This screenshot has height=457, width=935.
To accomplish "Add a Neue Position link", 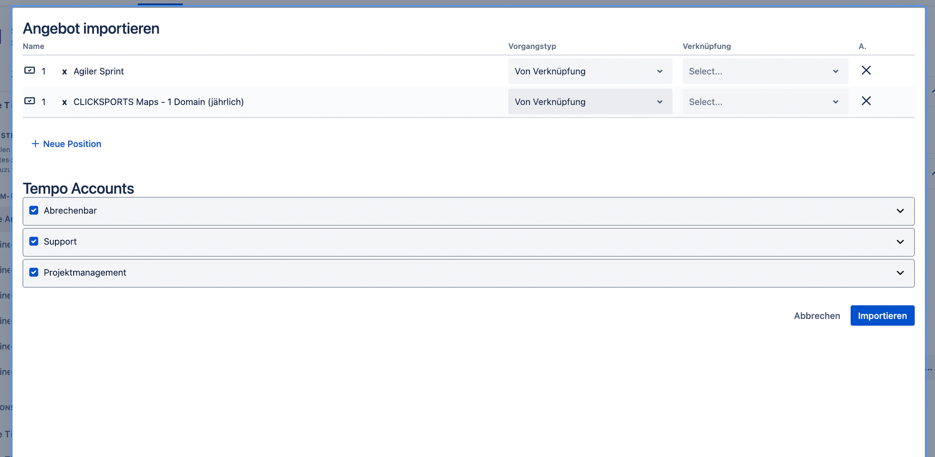I will tap(72, 144).
